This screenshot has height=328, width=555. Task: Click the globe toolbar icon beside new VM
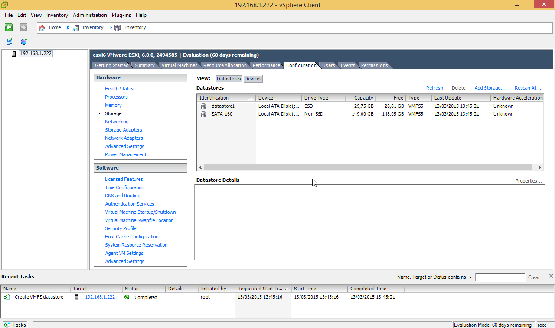click(24, 42)
